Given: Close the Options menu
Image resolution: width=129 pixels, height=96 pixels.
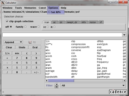Looking at the screenshot, I should 53,8.
